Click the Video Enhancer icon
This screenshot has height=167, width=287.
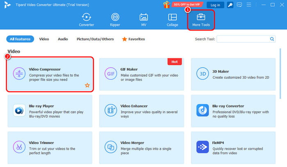[111, 110]
